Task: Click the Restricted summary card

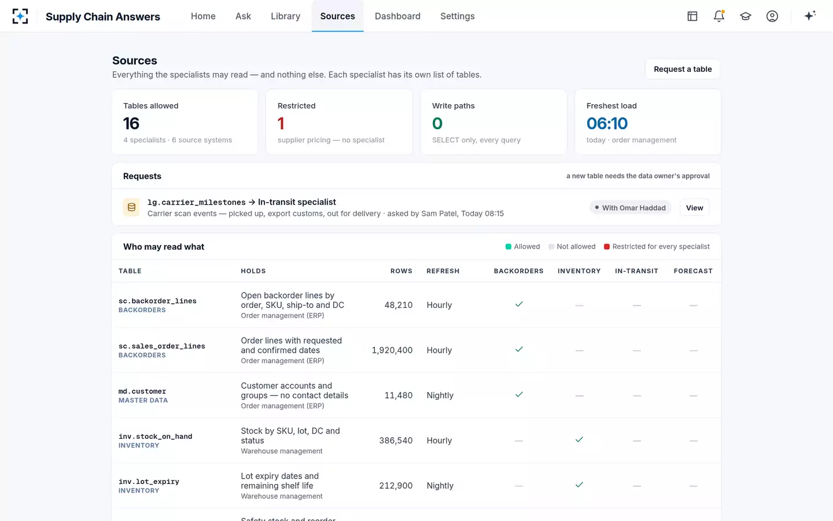Action: 339,122
